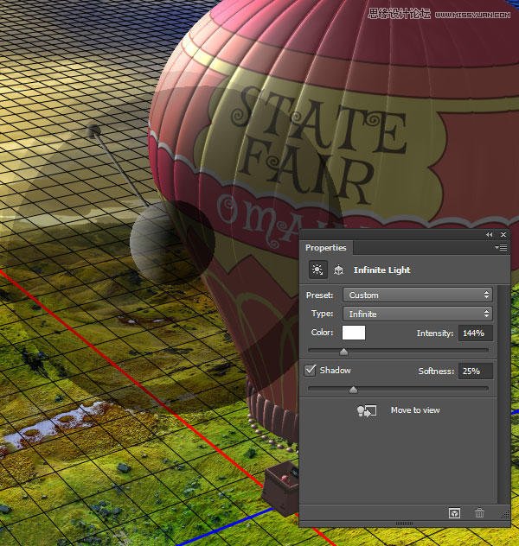Click the Intensity slider handle
Viewport: 519px width, 546px height.
[x=343, y=352]
